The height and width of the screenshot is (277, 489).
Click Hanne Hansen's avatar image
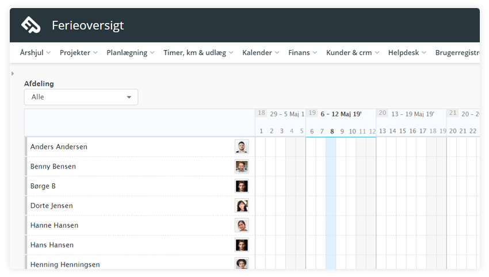pos(242,225)
